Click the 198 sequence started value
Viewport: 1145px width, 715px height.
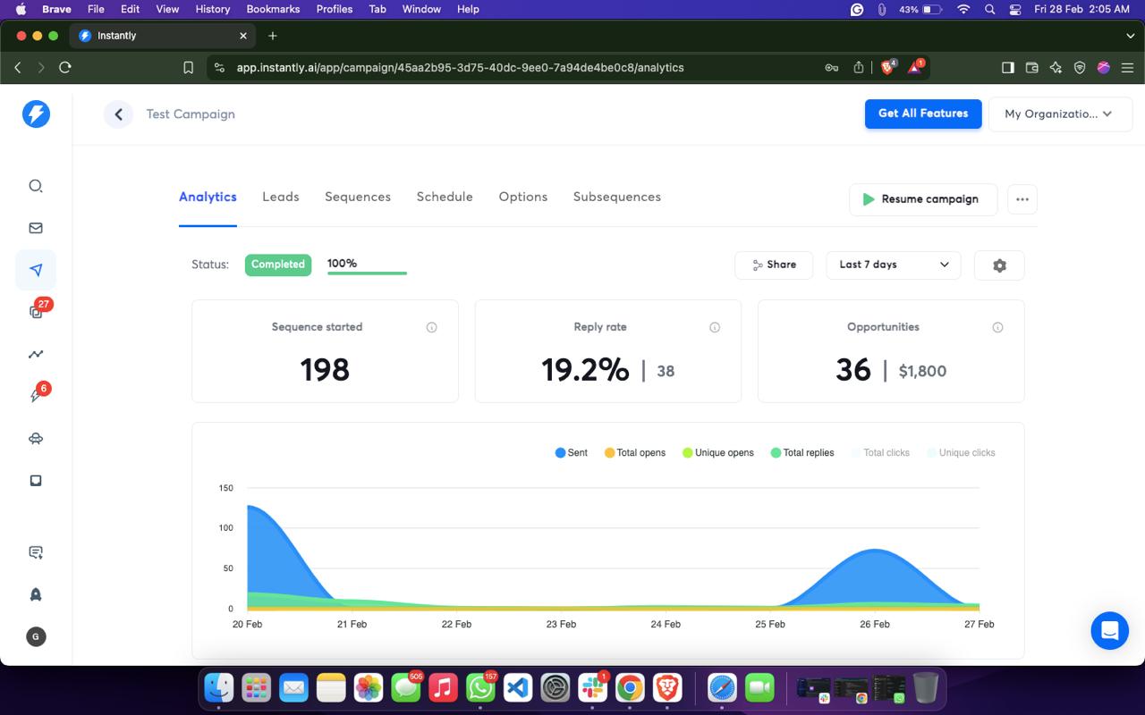(x=325, y=370)
